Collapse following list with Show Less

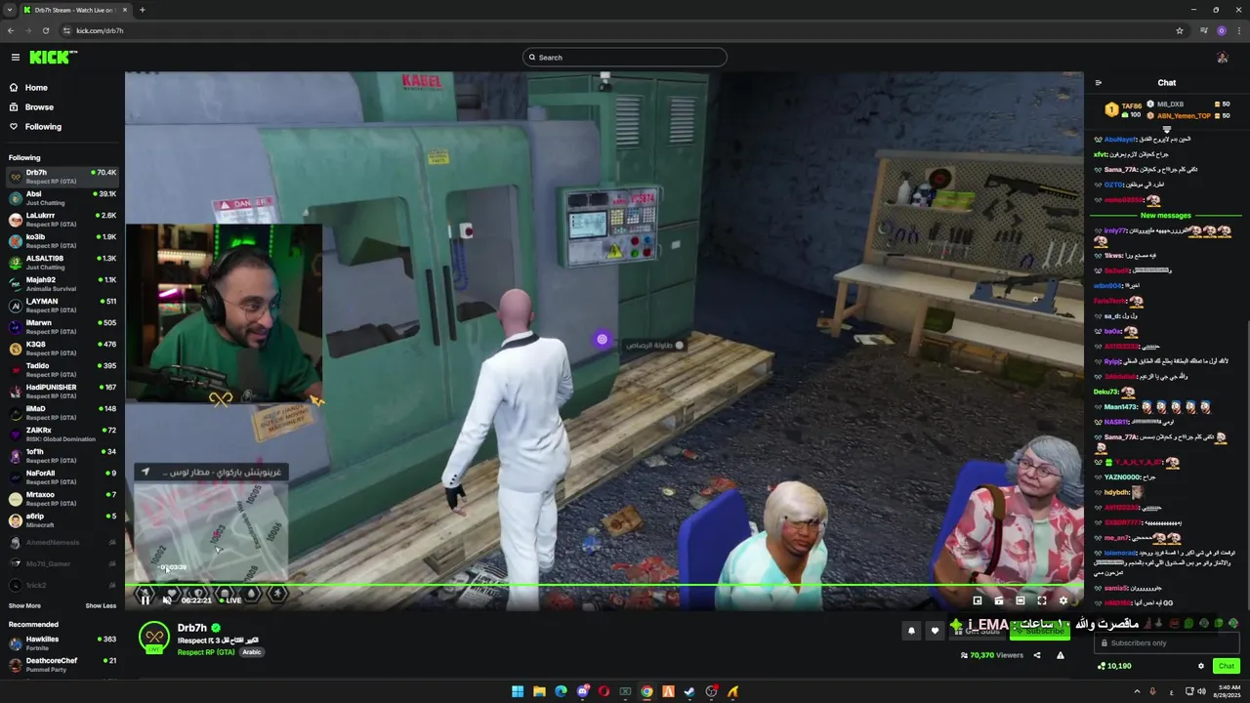[101, 606]
